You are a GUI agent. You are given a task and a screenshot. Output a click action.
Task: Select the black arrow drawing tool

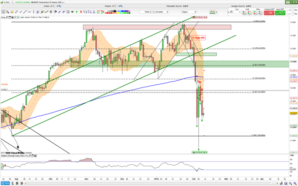[73, 12]
